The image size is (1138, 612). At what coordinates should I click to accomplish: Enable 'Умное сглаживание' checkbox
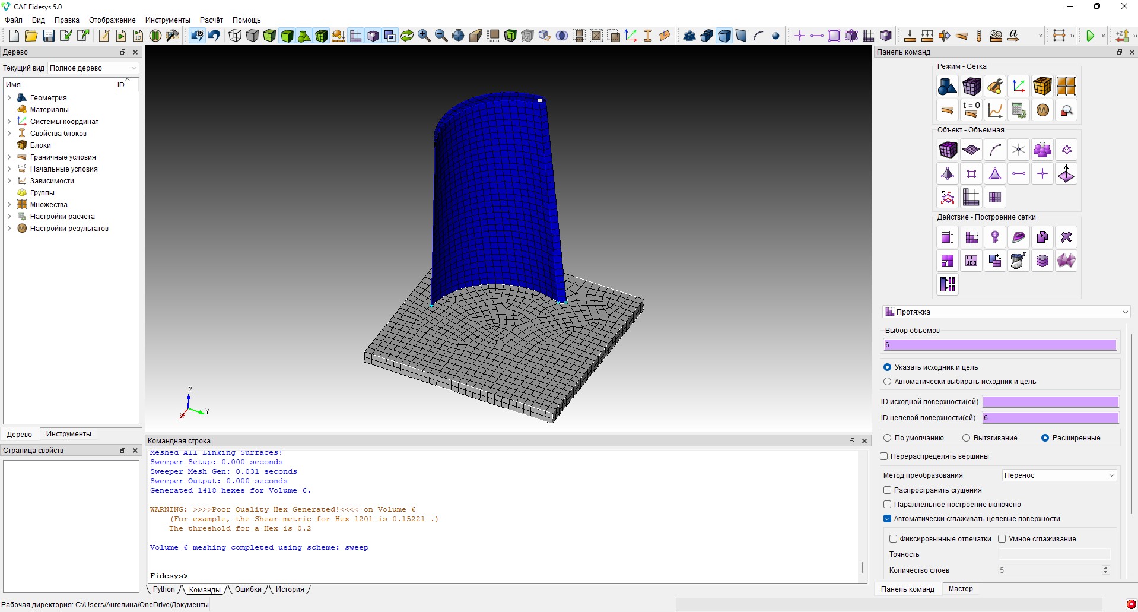click(x=1002, y=539)
